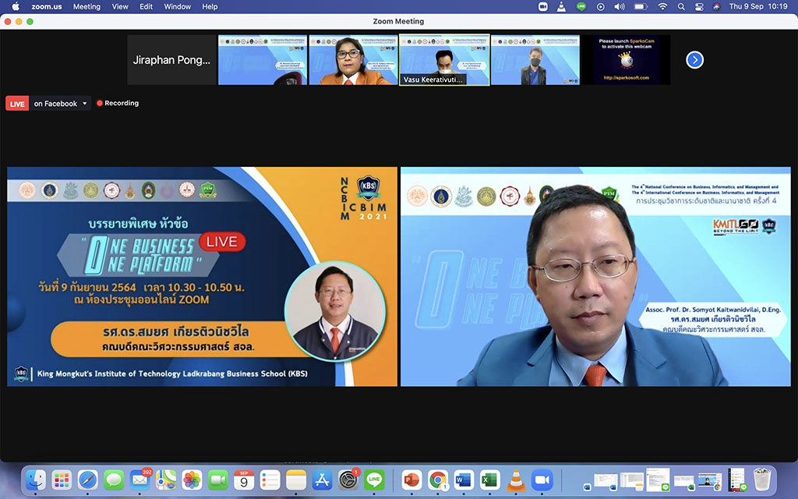Open the Meeting menu
This screenshot has width=798, height=499.
[x=87, y=6]
